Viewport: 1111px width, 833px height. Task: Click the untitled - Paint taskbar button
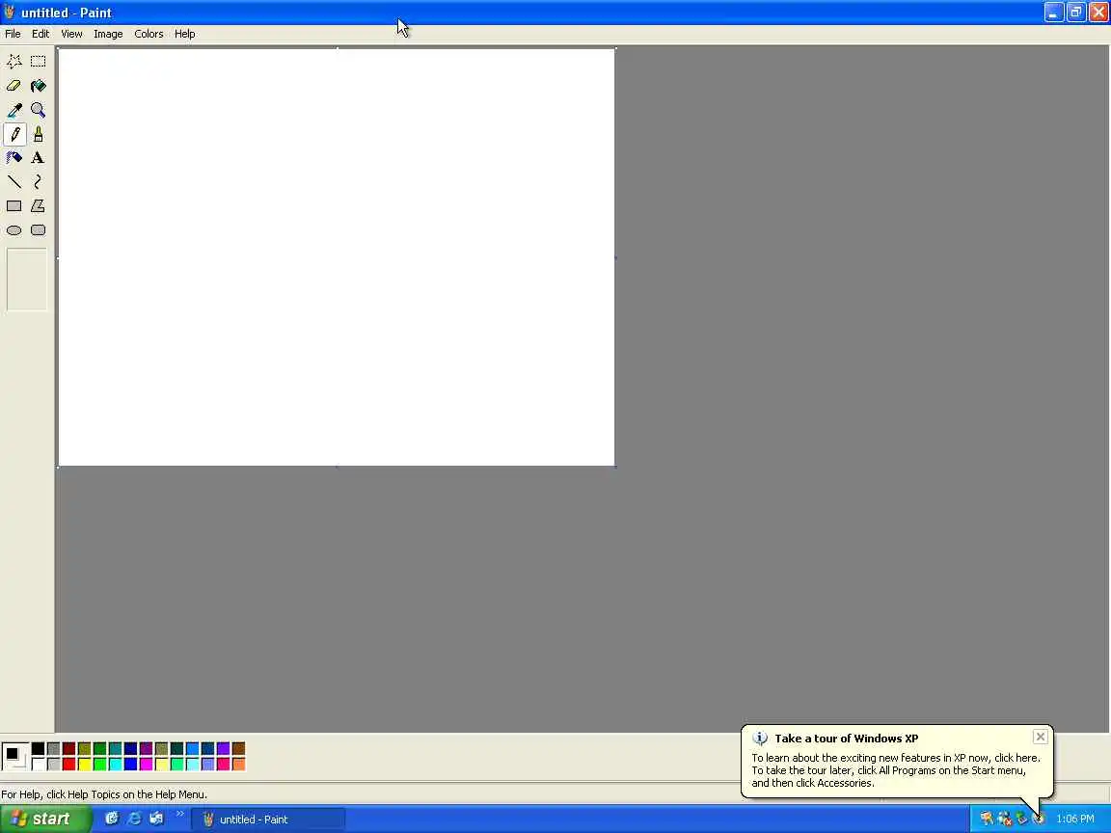pyautogui.click(x=268, y=820)
